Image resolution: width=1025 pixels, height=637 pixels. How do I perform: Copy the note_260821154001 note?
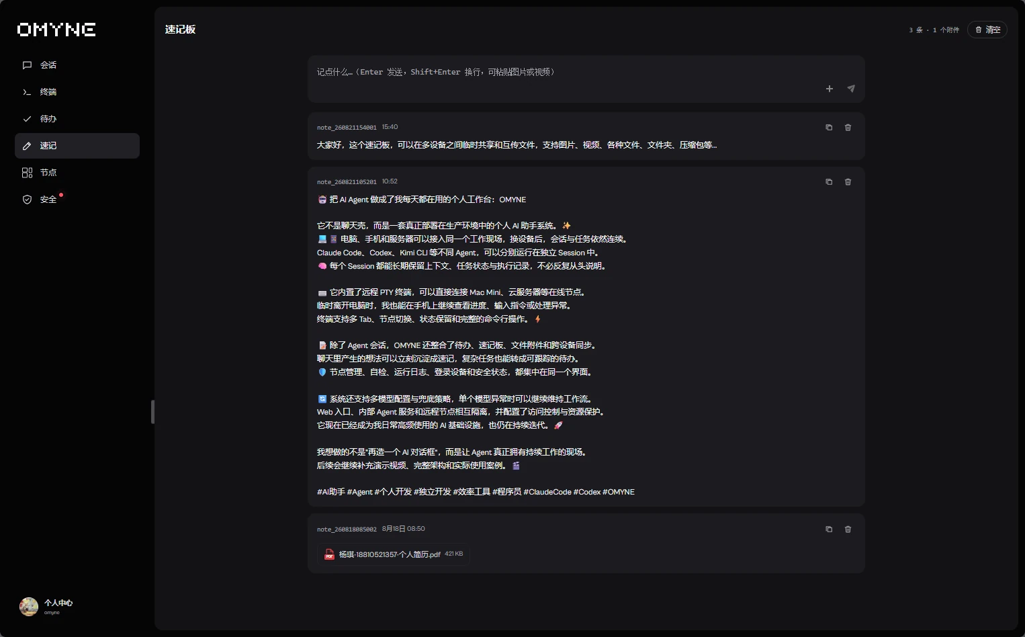(829, 128)
